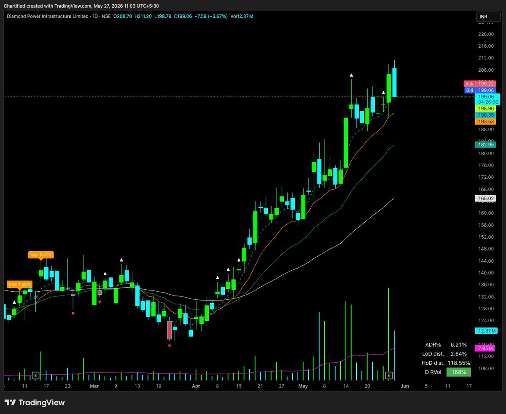506x414 pixels.
Task: Click the Ask price 199.22 tag
Action: 486,84
